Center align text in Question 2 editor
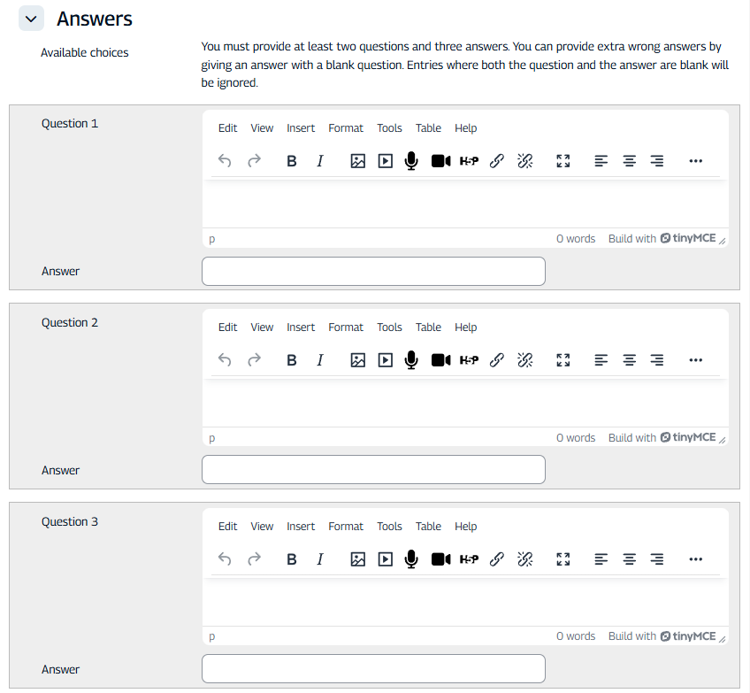Viewport: 750px width, 693px height. (630, 360)
